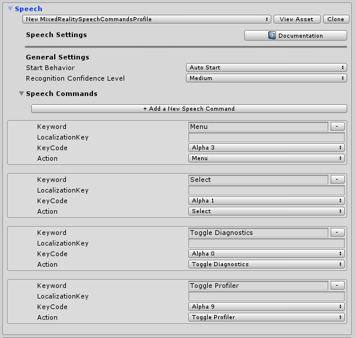Clone the speech commands profile

336,19
